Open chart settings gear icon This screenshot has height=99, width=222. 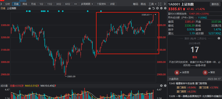pyautogui.click(x=165, y=8)
